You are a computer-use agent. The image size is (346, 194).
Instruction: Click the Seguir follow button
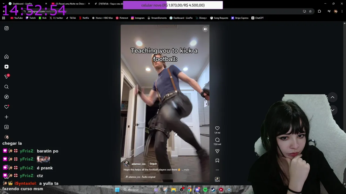click(x=153, y=164)
